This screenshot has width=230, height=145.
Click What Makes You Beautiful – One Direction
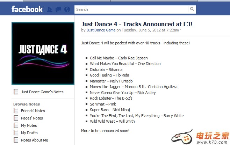pyautogui.click(x=125, y=64)
